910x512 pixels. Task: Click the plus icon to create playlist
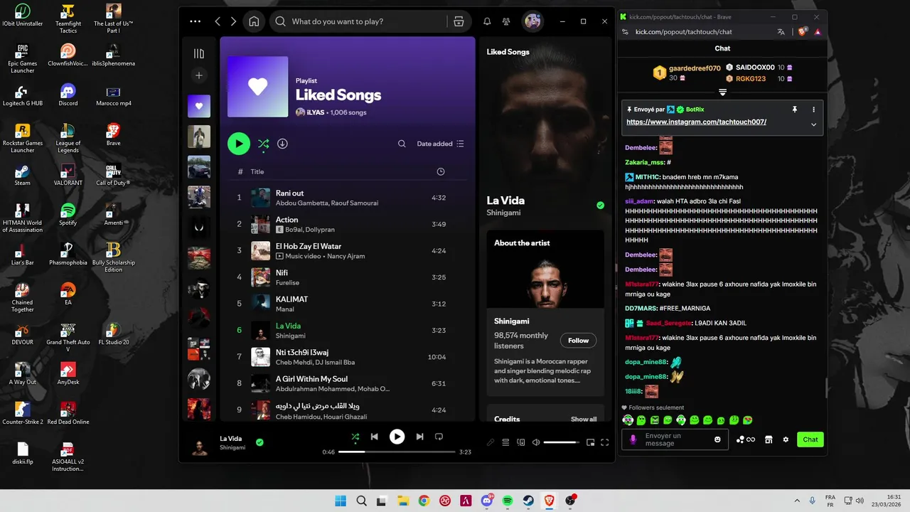[199, 75]
